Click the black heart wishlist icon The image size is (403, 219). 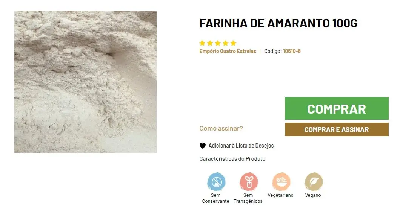(x=203, y=146)
